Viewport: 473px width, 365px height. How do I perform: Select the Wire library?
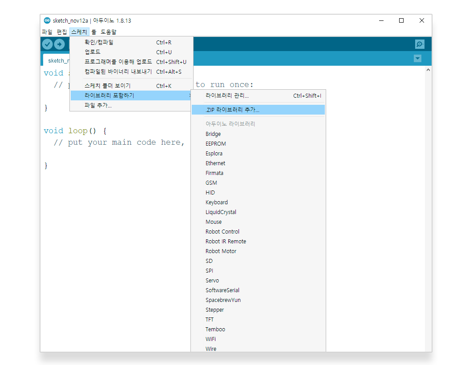(258, 349)
